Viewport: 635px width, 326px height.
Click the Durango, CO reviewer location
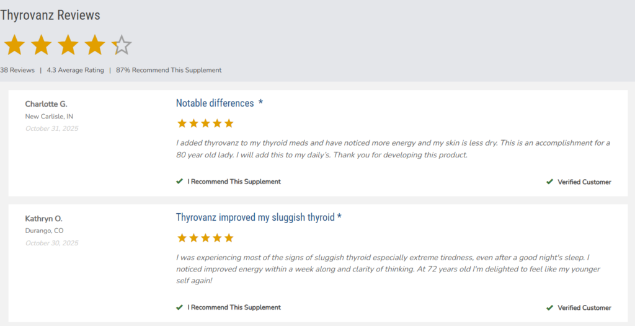point(44,231)
